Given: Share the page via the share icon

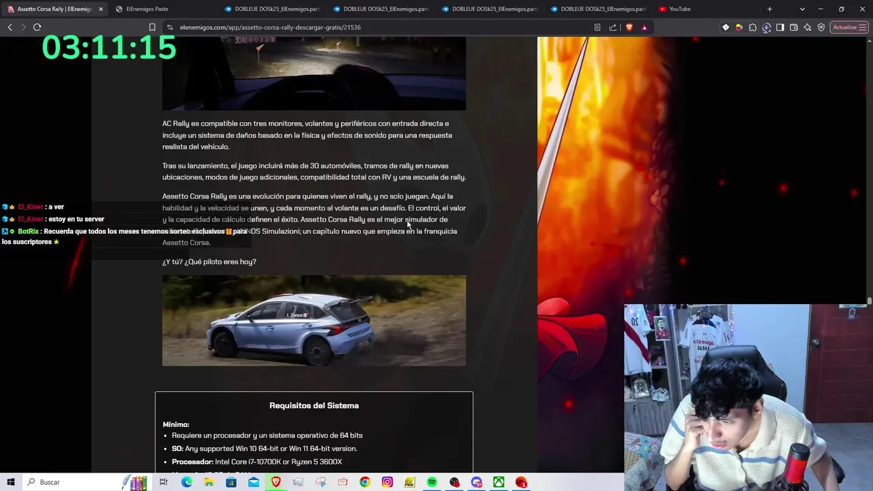Looking at the screenshot, I should click(x=612, y=27).
